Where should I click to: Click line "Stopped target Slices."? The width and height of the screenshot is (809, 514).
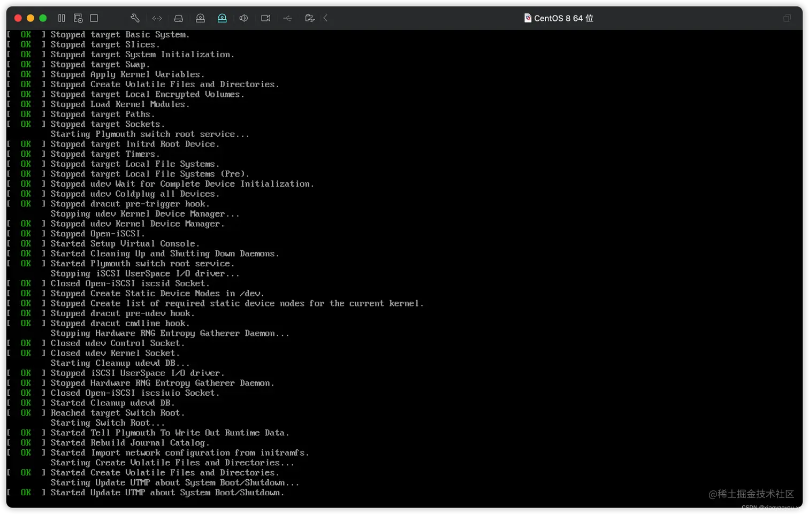105,44
